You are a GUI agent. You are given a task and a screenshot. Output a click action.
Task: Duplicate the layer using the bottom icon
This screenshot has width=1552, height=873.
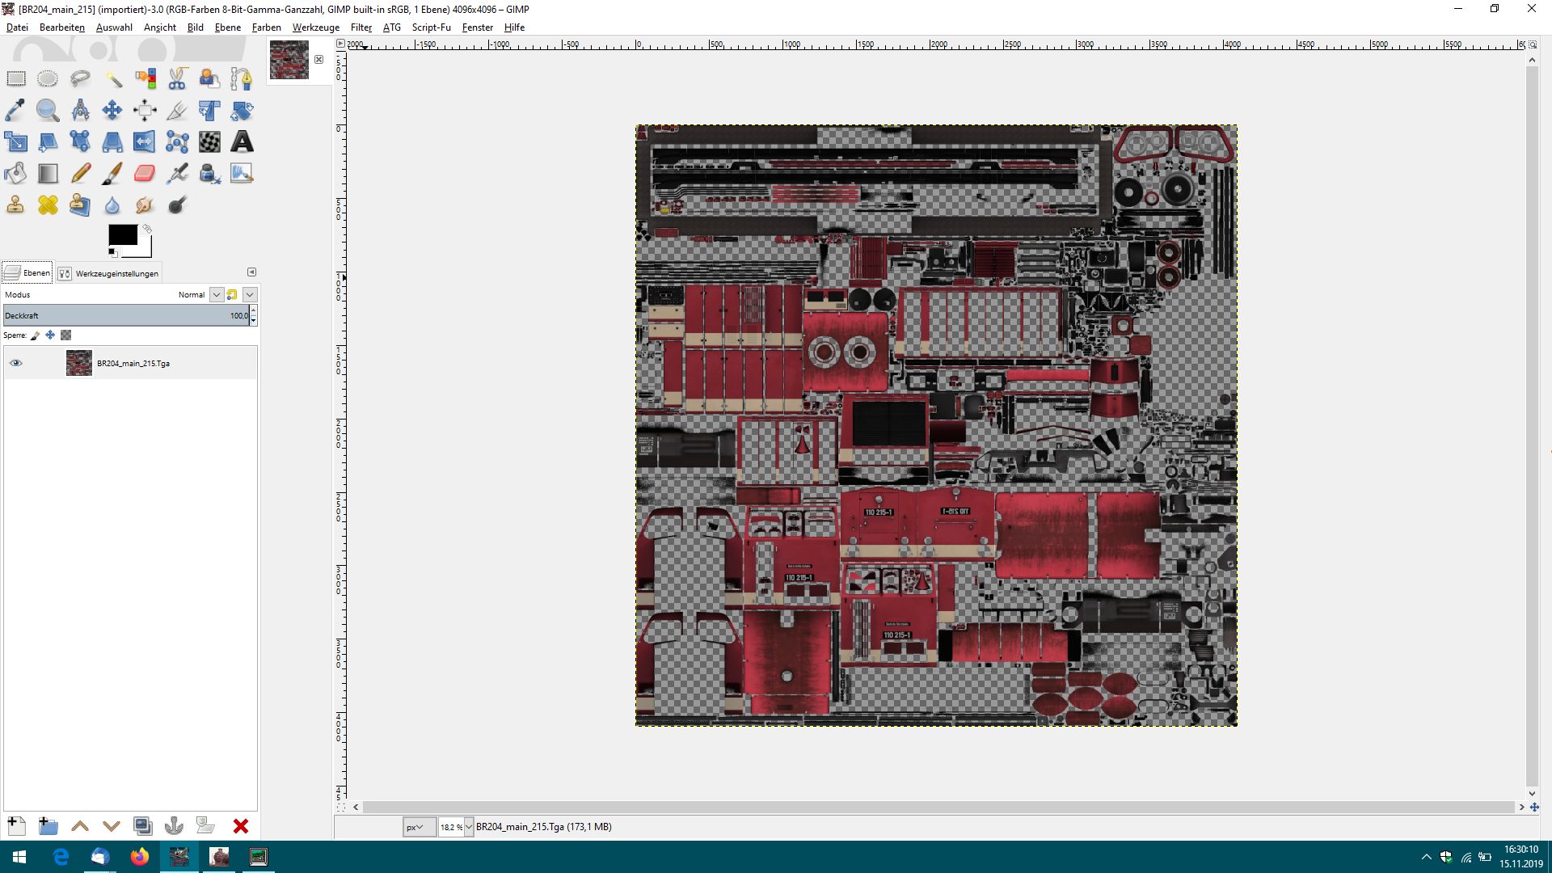click(142, 825)
